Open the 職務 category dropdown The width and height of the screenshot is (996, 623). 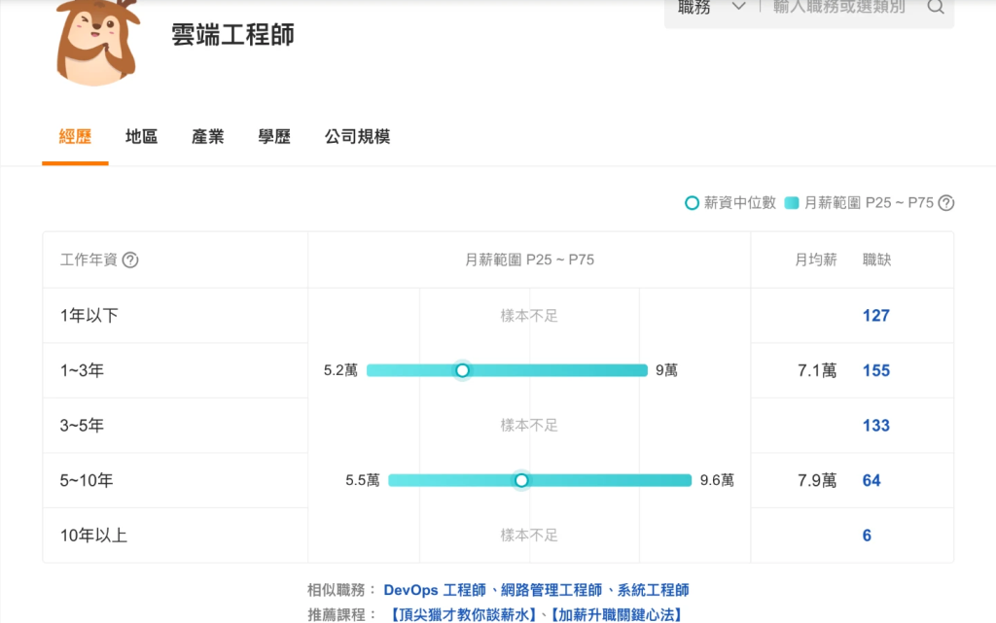(x=711, y=8)
